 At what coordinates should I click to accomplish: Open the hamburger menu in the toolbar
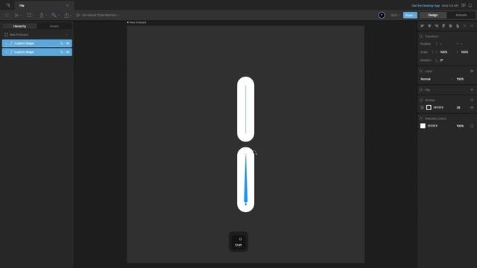coord(7,15)
